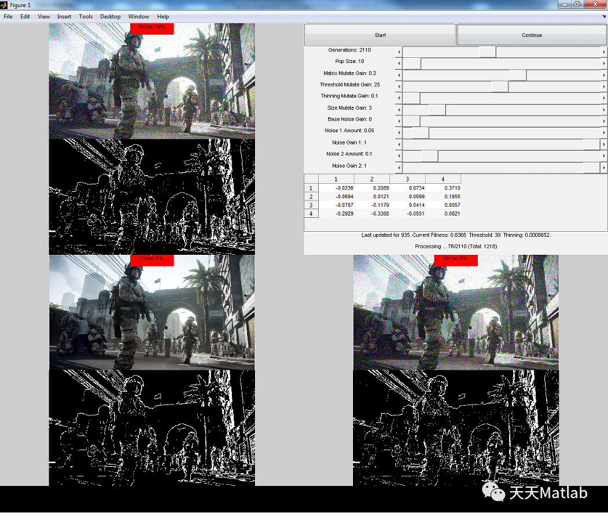Viewport: 608px width, 520px height.
Task: Open the Desktop menu
Action: tap(110, 17)
